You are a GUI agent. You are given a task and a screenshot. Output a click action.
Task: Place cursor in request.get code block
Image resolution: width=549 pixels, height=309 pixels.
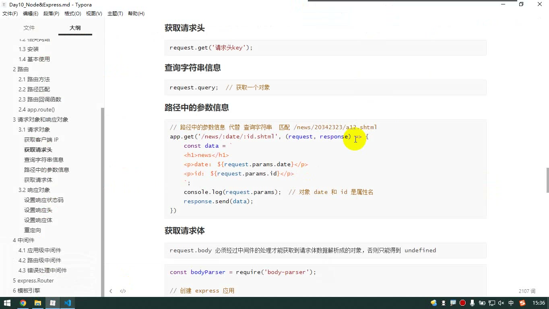(325, 47)
